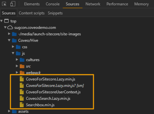Click the blue cultures folder icon
Screen dimensions: 154x114
(22, 60)
